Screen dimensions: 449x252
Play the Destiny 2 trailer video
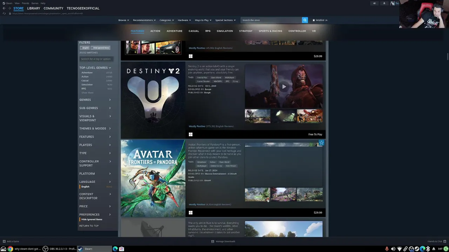[x=284, y=86]
